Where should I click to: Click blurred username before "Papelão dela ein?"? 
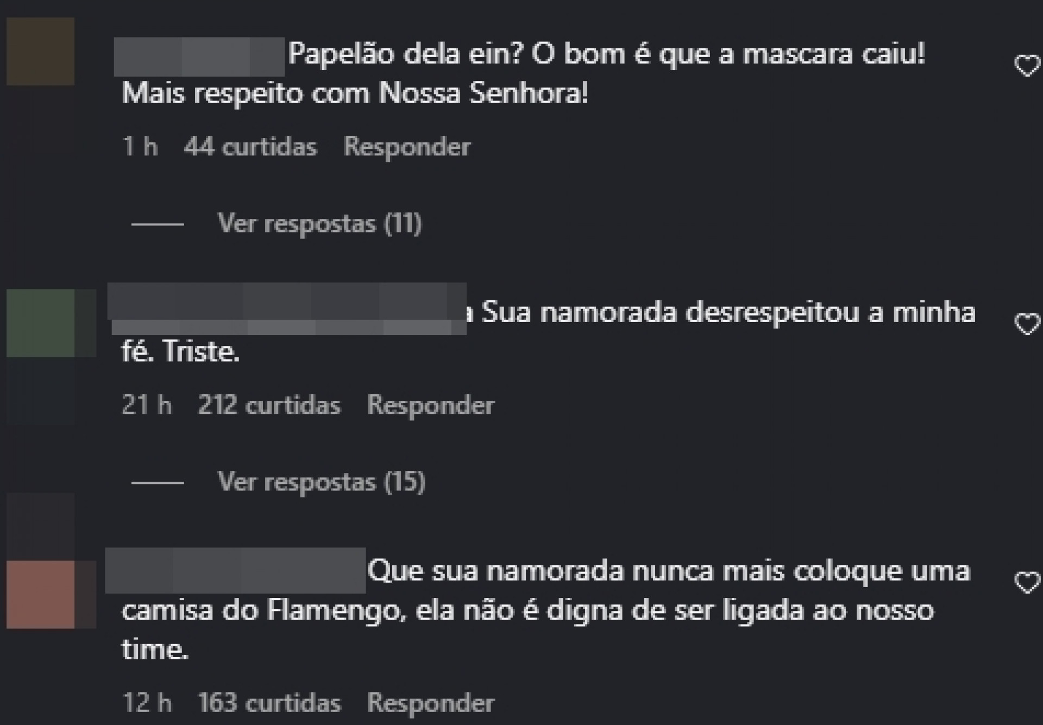pos(199,56)
